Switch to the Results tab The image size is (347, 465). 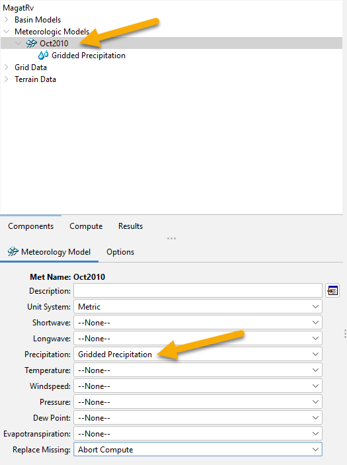pyautogui.click(x=130, y=226)
